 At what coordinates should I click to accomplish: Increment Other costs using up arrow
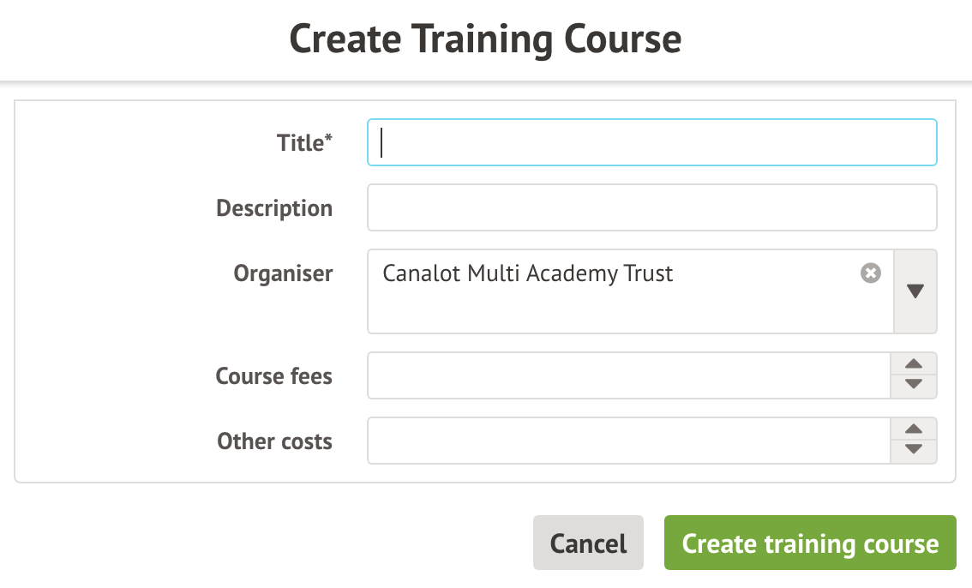(x=914, y=429)
